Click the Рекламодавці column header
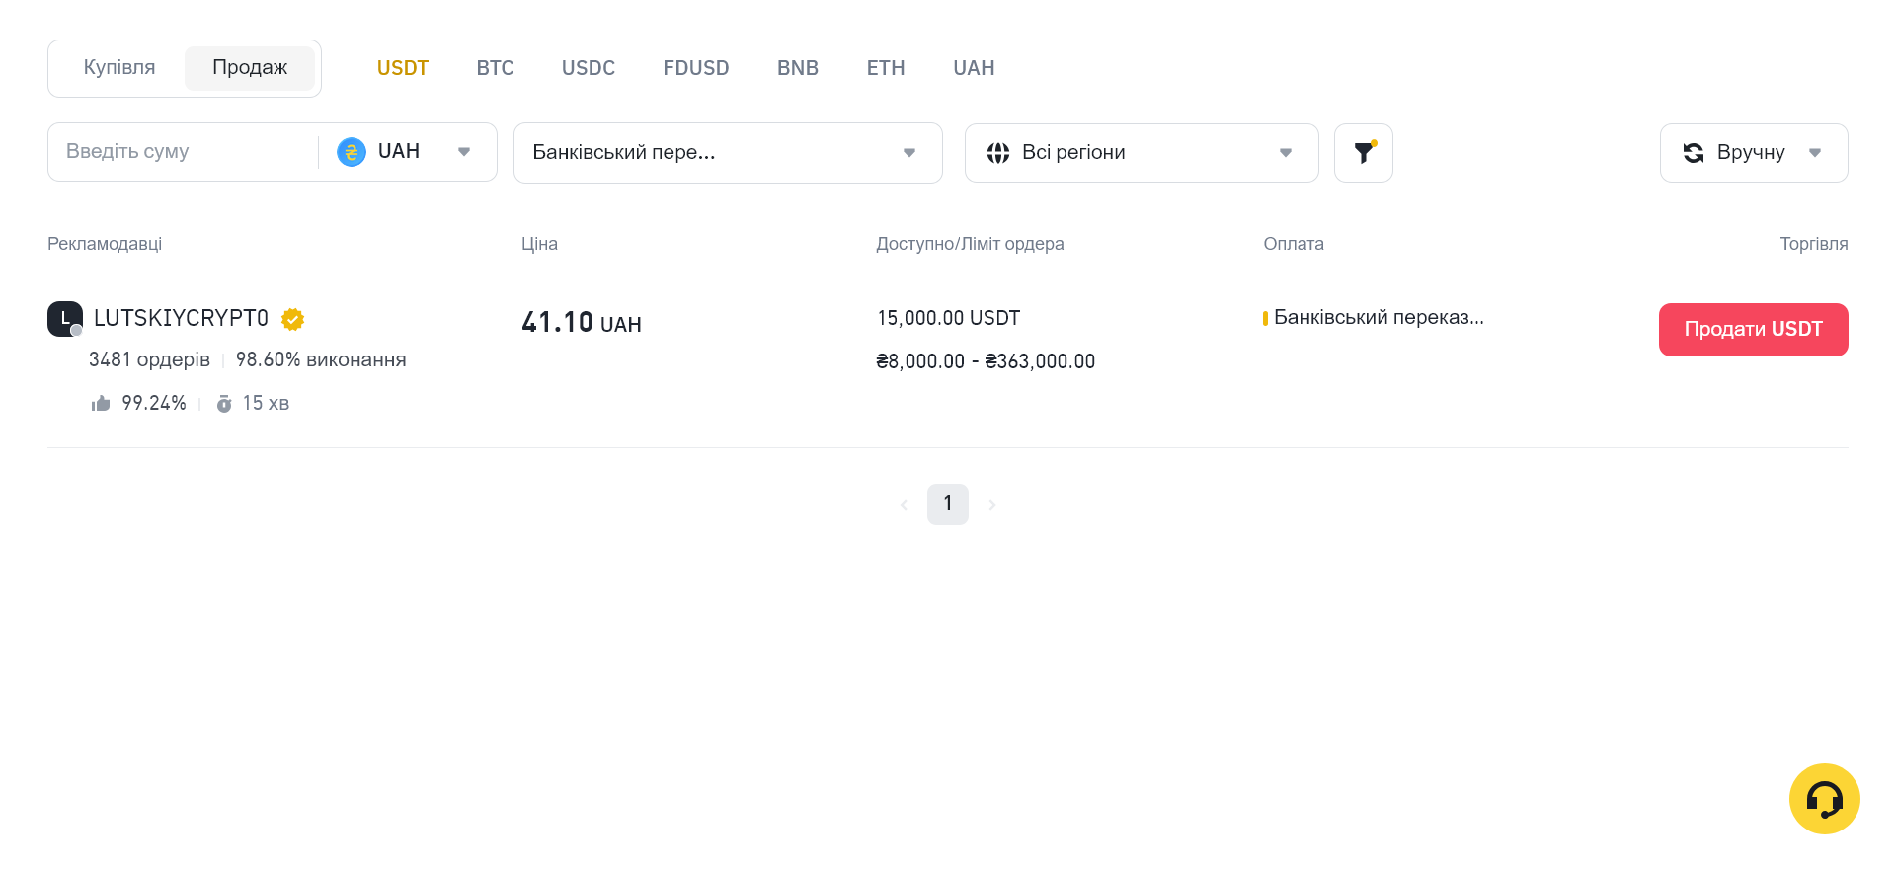The height and width of the screenshot is (869, 1896). coord(105,244)
